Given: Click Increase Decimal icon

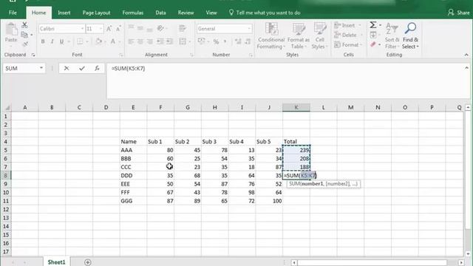Looking at the screenshot, I should click(238, 41).
